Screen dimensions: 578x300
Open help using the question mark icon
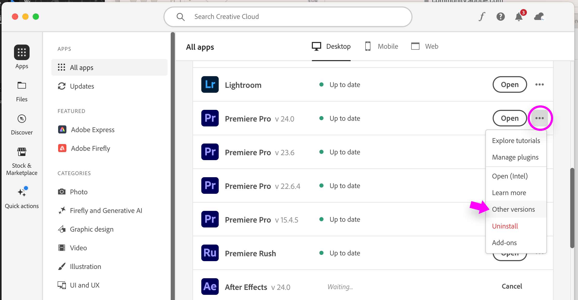click(x=500, y=17)
